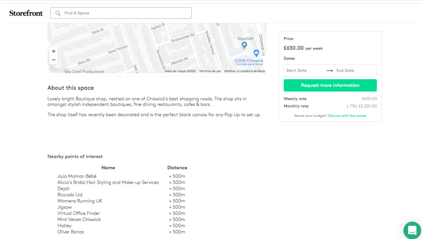Screen dimensions: 422x239
Task: Open the chat support widget
Action: click(412, 230)
